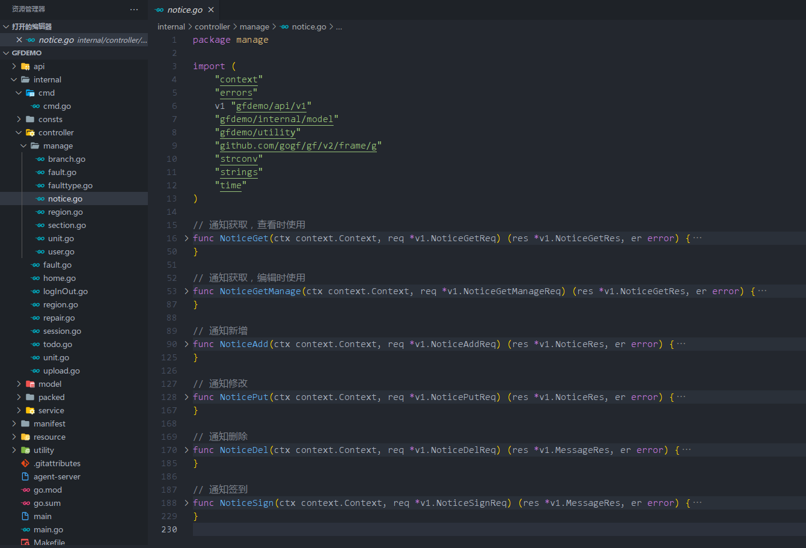Image resolution: width=806 pixels, height=548 pixels.
Task: Expand the resource folder
Action: [x=14, y=437]
